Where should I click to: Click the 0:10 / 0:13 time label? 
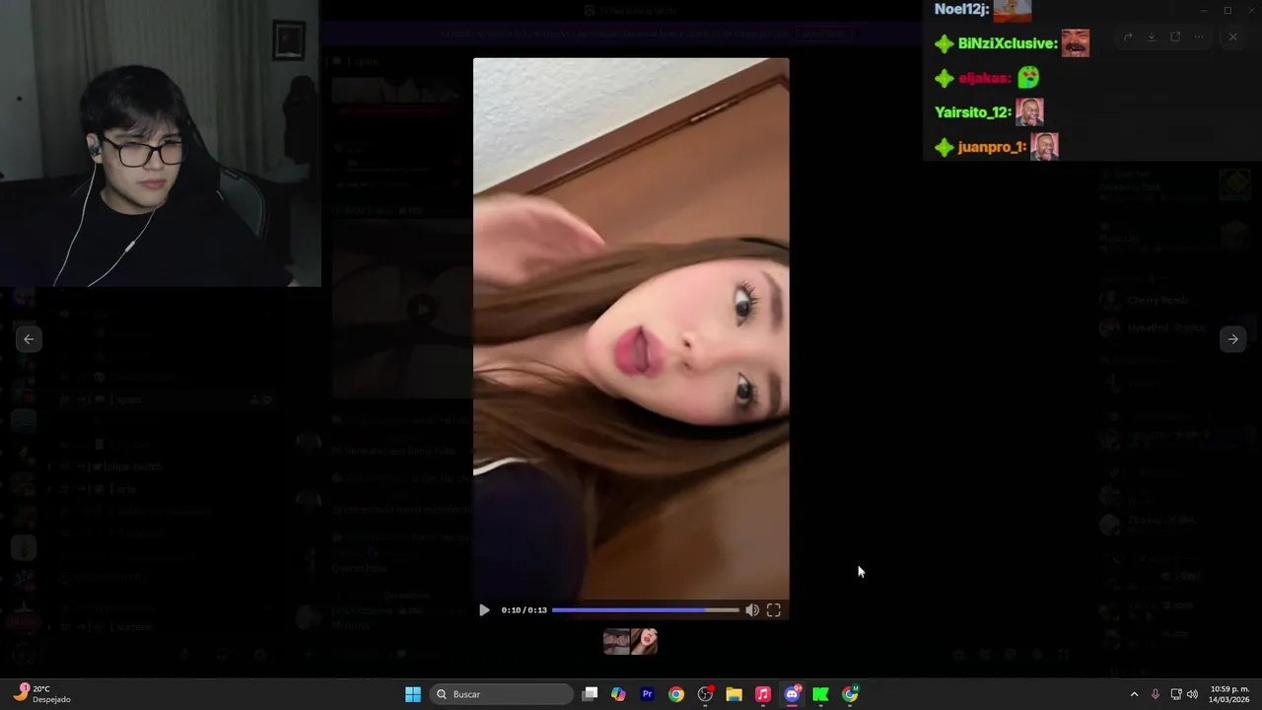(x=524, y=610)
